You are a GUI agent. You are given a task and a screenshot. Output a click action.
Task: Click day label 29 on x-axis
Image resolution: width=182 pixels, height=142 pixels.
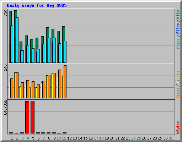(x=160, y=138)
